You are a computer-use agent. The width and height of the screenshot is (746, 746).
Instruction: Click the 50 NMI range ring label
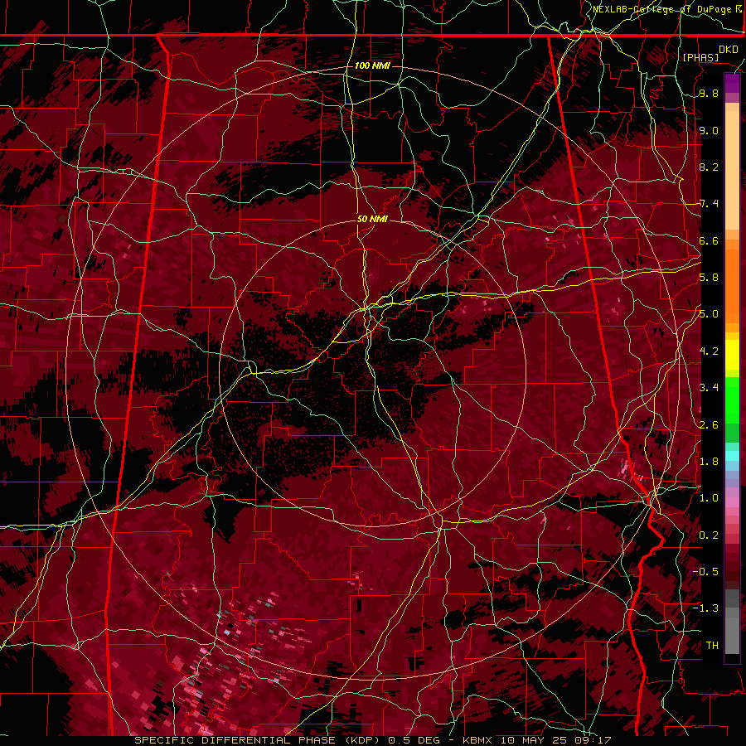click(372, 219)
